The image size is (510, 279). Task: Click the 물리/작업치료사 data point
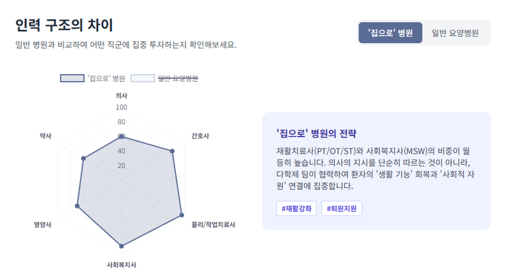point(182,215)
